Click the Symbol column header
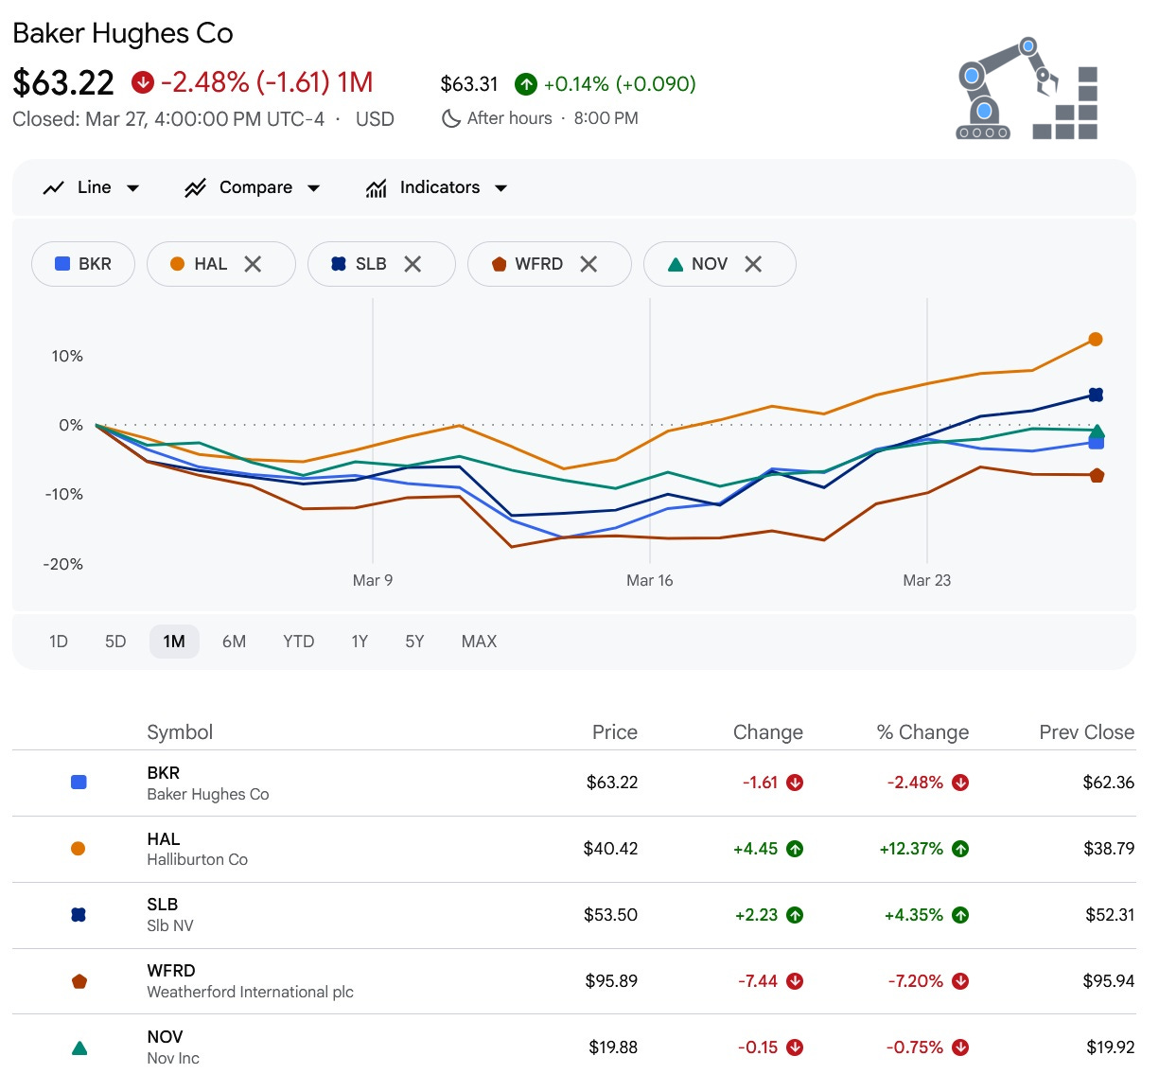The image size is (1159, 1091). pos(180,732)
